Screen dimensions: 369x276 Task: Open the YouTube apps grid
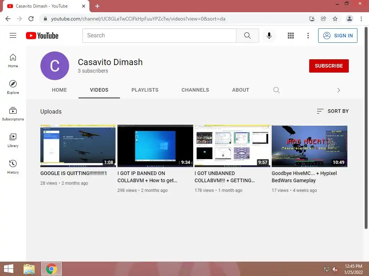click(x=291, y=36)
